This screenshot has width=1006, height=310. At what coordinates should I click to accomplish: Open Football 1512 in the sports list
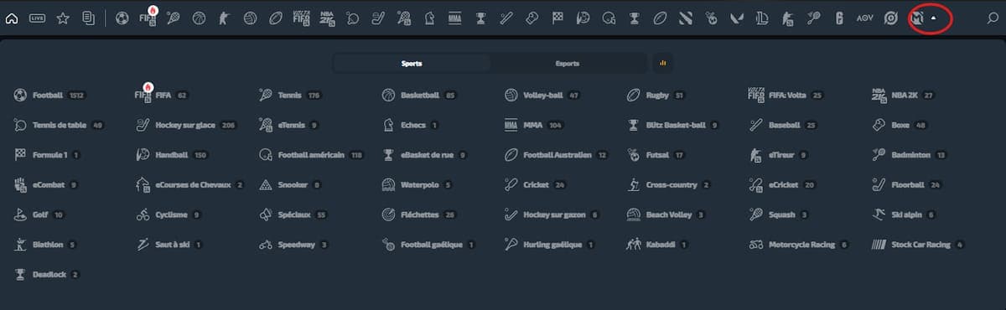click(x=50, y=96)
